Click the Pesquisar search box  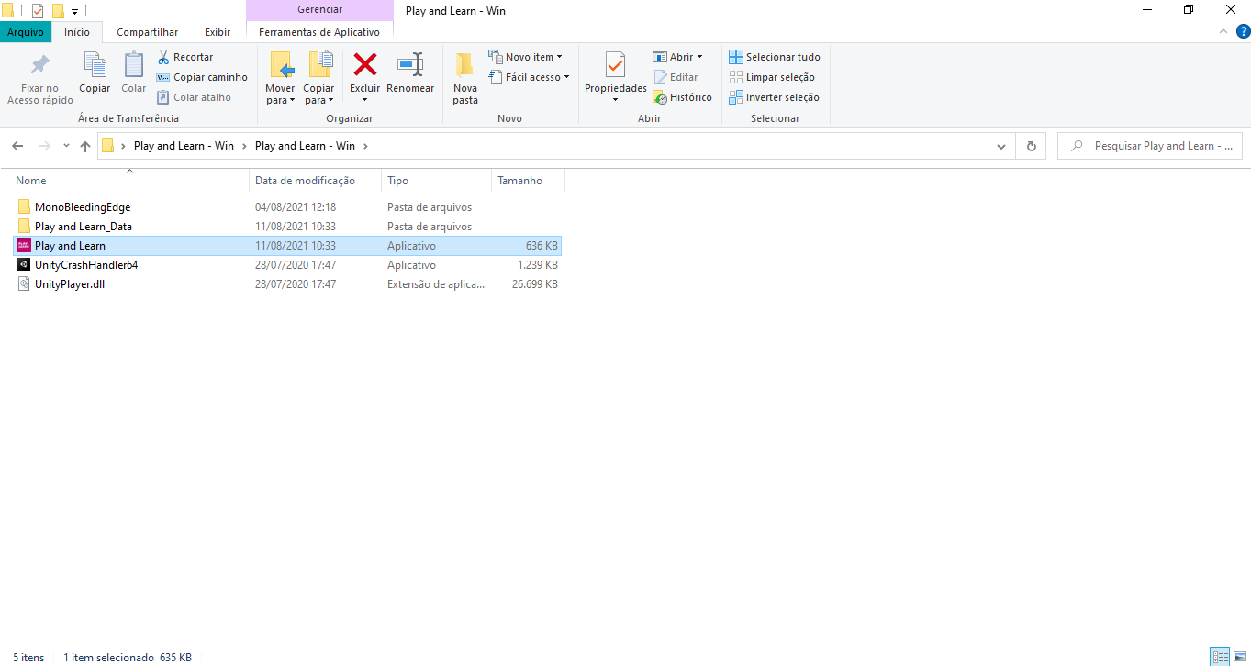[x=1150, y=146]
